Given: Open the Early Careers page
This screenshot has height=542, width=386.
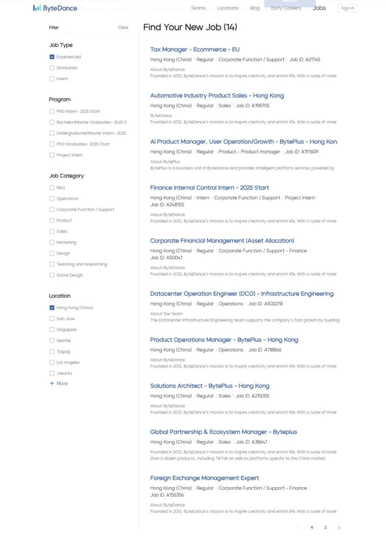Looking at the screenshot, I should pos(286,8).
